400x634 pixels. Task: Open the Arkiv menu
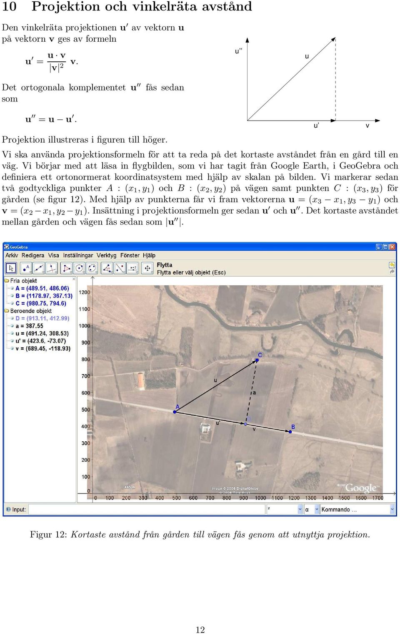pos(12,255)
